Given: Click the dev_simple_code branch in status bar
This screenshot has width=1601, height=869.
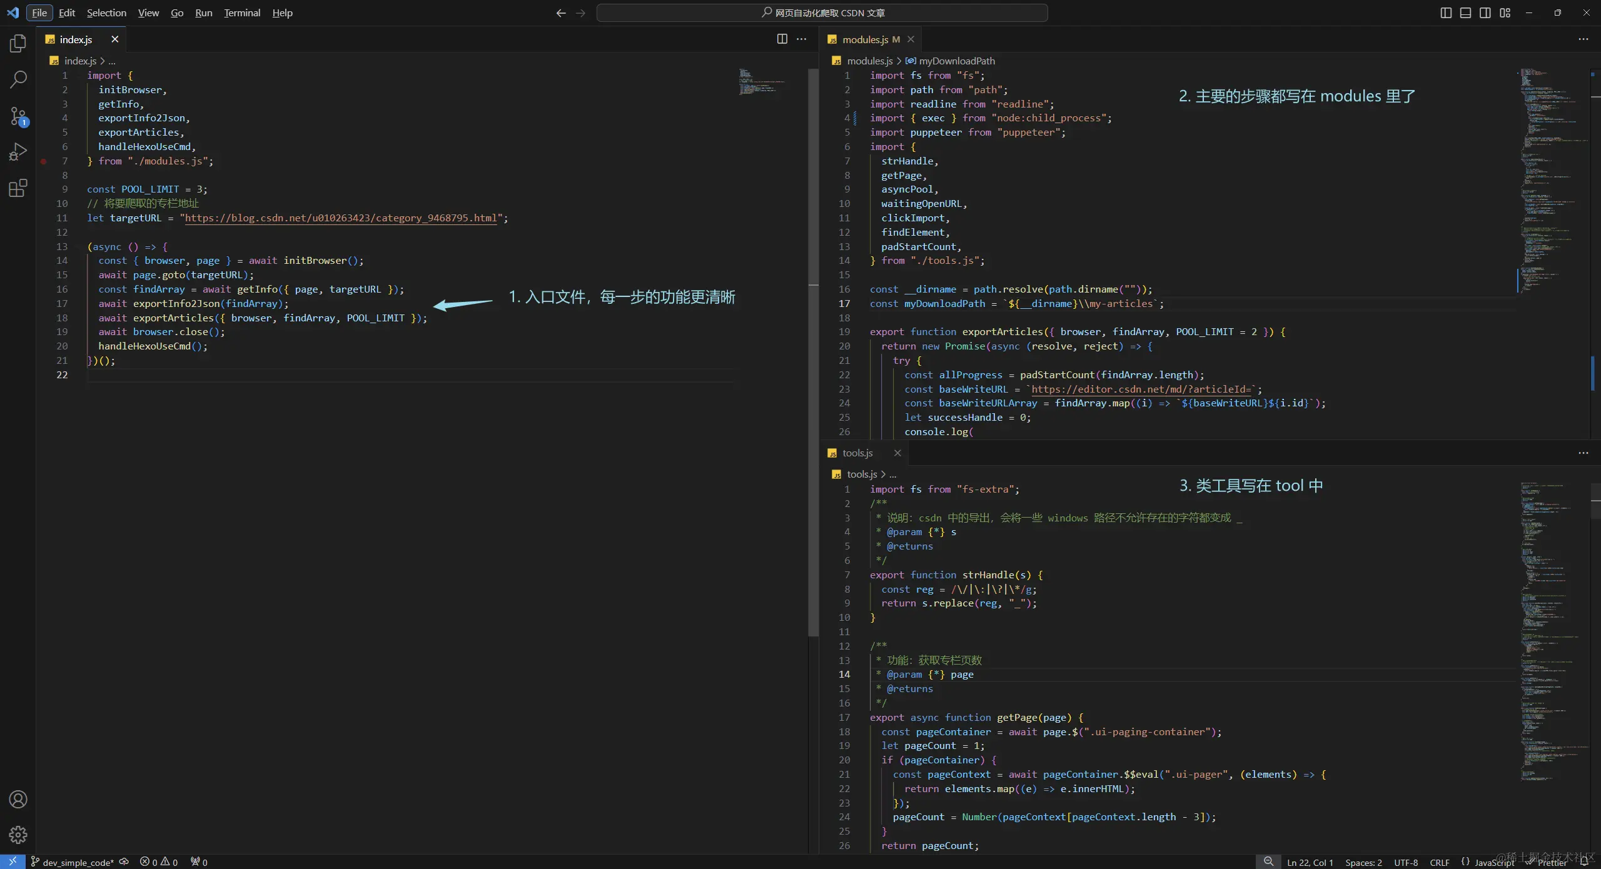Looking at the screenshot, I should (x=74, y=862).
